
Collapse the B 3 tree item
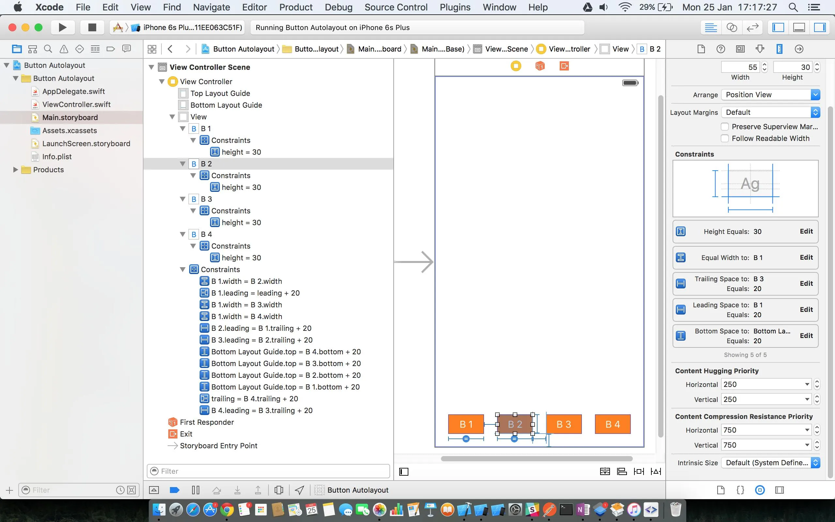point(183,199)
